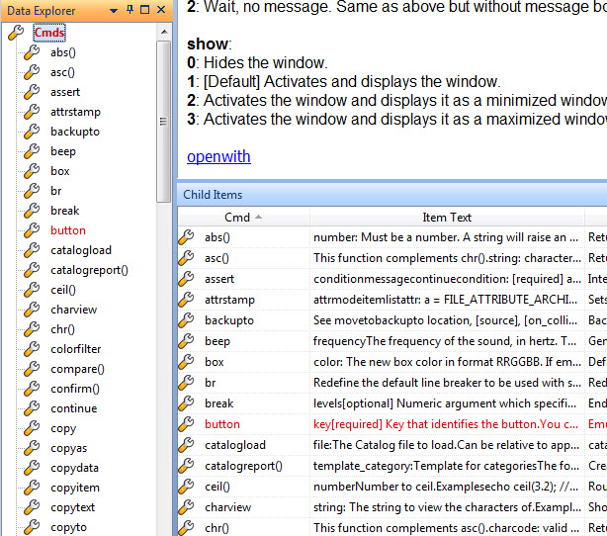
Task: Select catalogreport() in the Data Explorer tree
Action: coord(89,270)
